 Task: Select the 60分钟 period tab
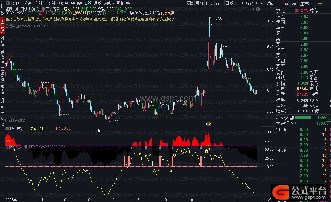click(x=76, y=3)
